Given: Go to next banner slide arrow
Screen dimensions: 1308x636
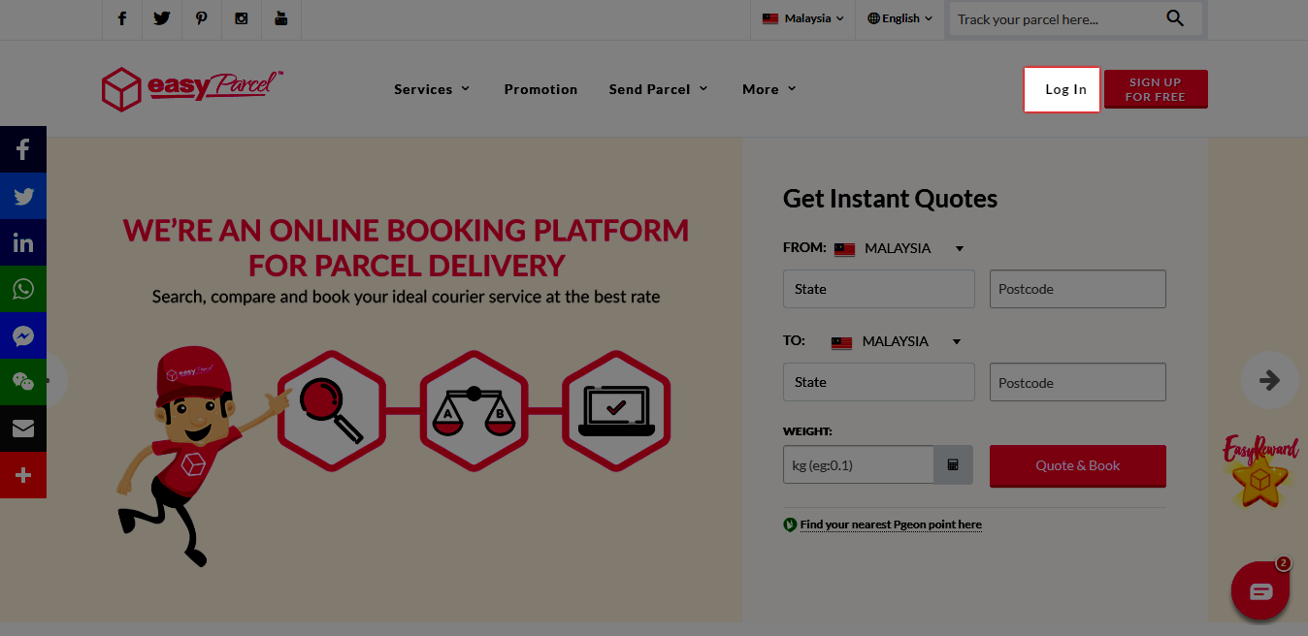Looking at the screenshot, I should coord(1269,380).
